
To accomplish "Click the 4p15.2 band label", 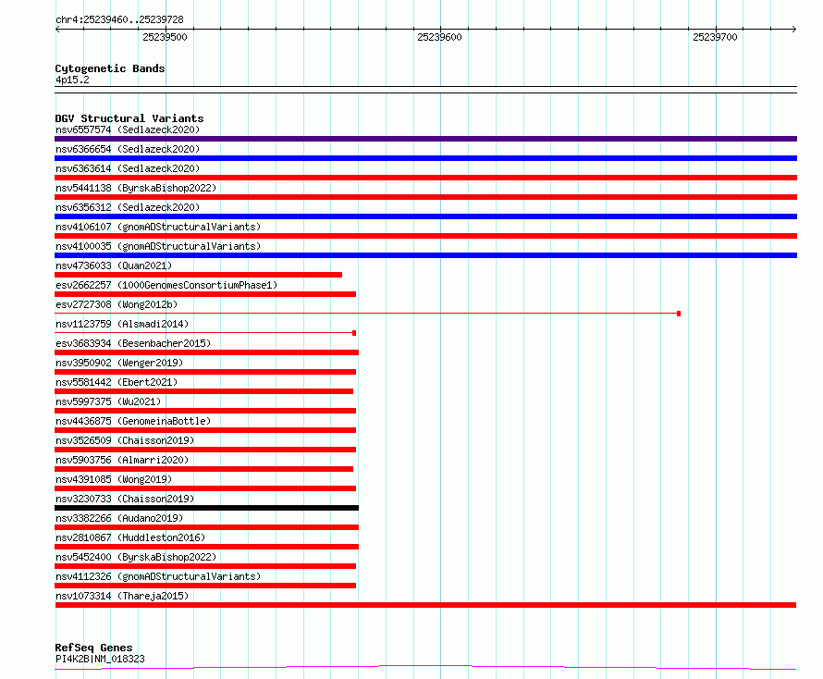I will point(72,80).
